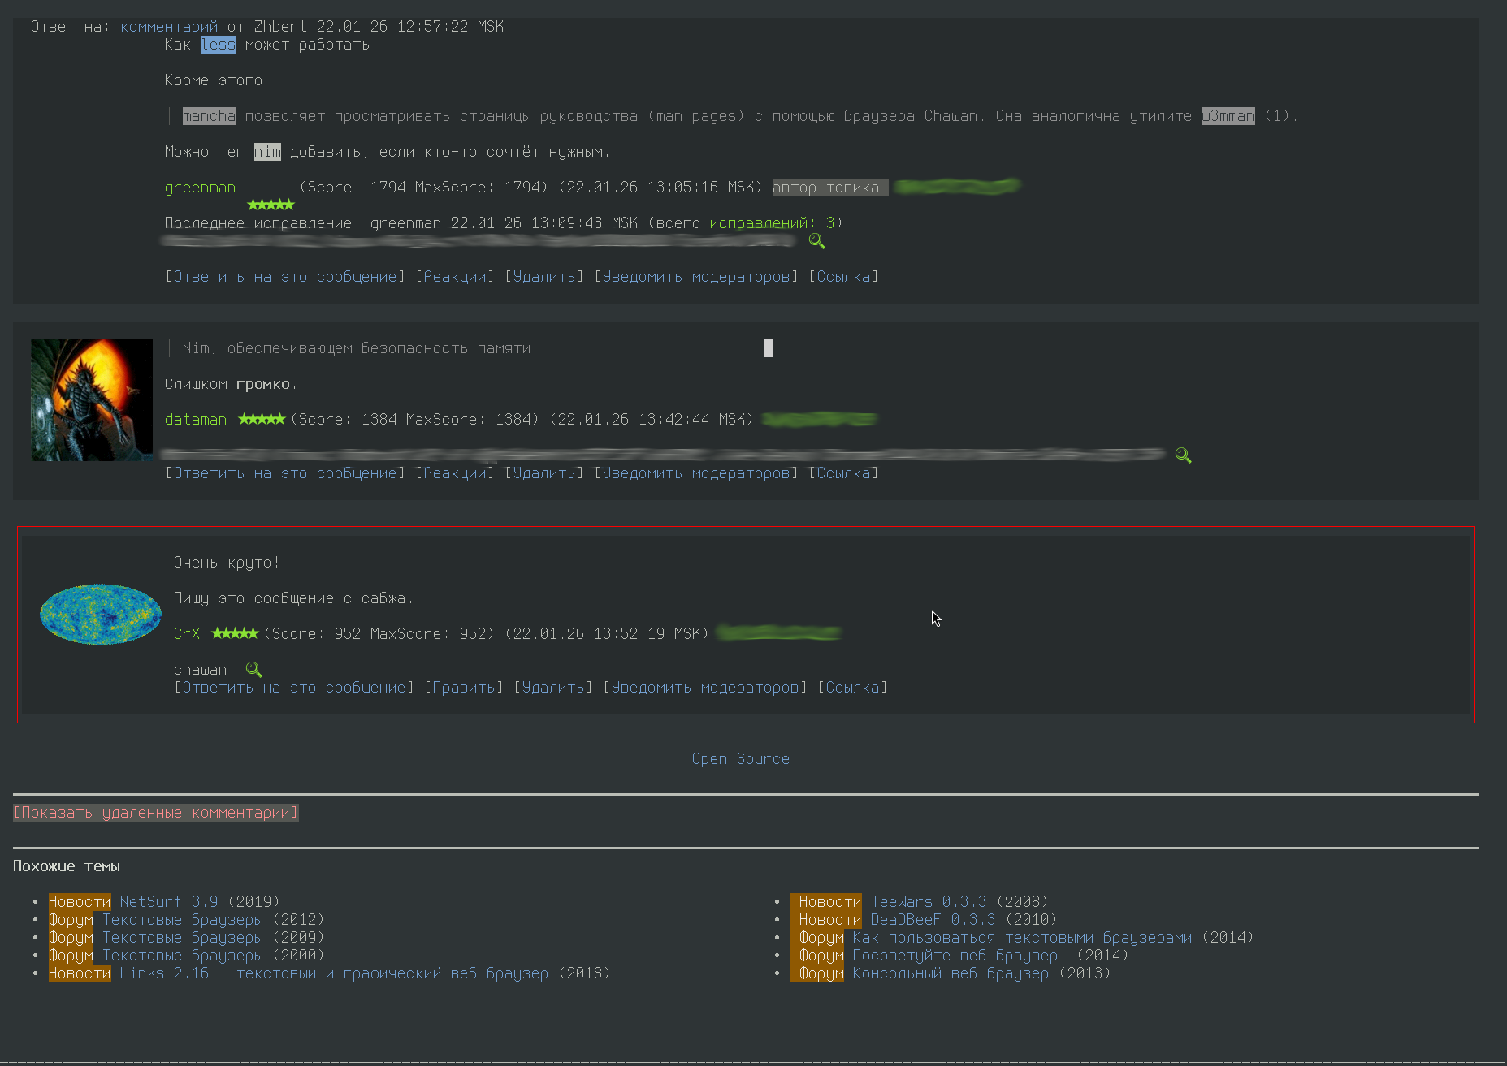
Task: Open the NetSurf 3.9 news topic
Action: [169, 902]
